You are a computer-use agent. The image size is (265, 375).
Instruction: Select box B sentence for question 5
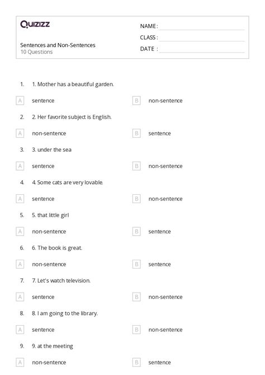click(136, 232)
